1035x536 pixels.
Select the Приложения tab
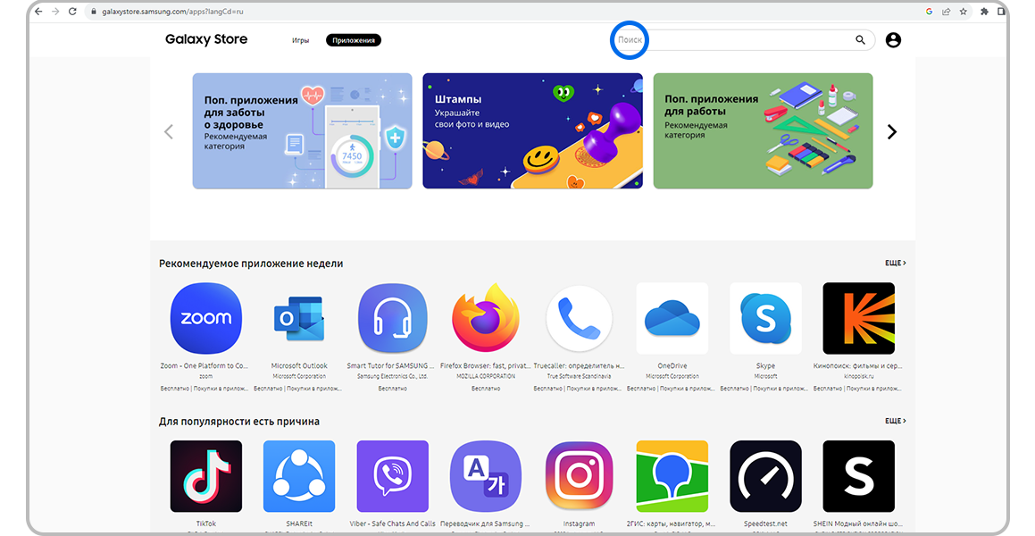click(x=354, y=40)
